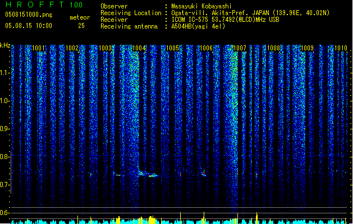
Task: Click time marker 1010
Action: [x=341, y=48]
